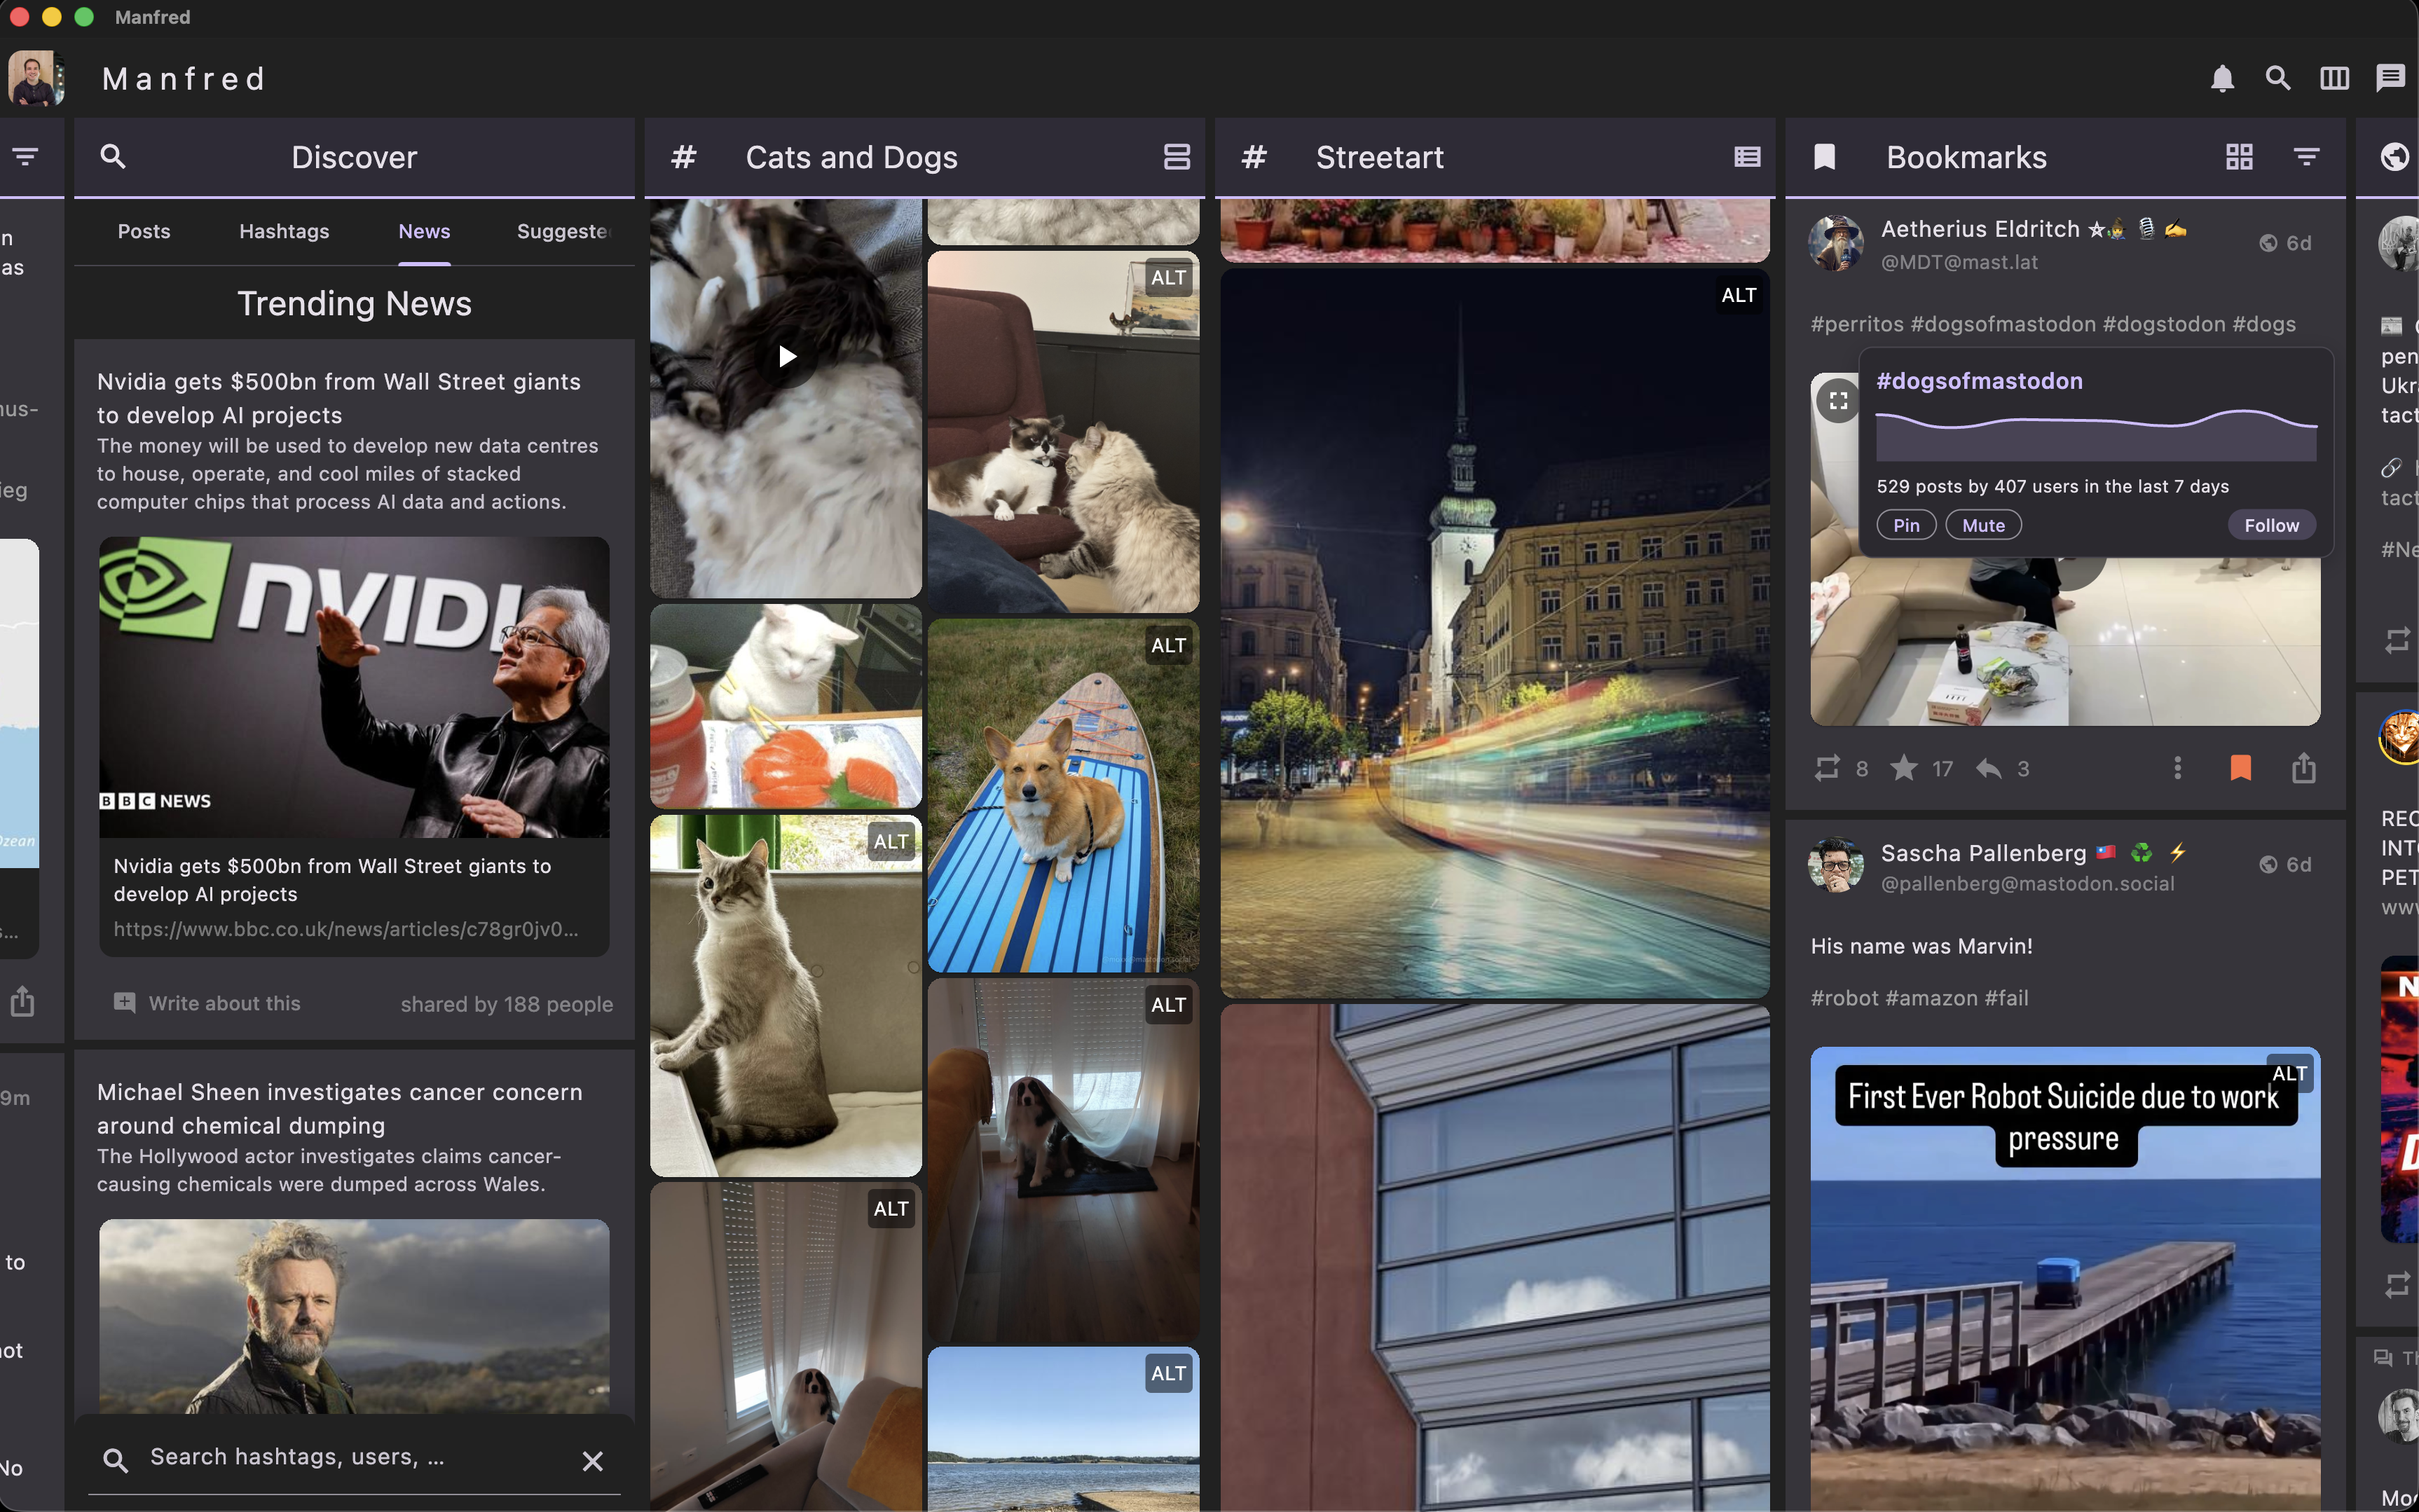The image size is (2419, 1512).
Task: Click the globe icon in rightmost column header
Action: [2394, 157]
